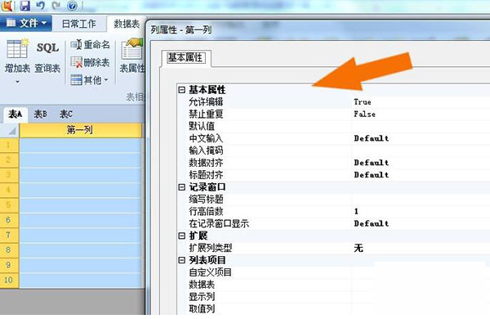490x319 pixels.
Task: Click the first cell in row 3
Action: [81, 175]
